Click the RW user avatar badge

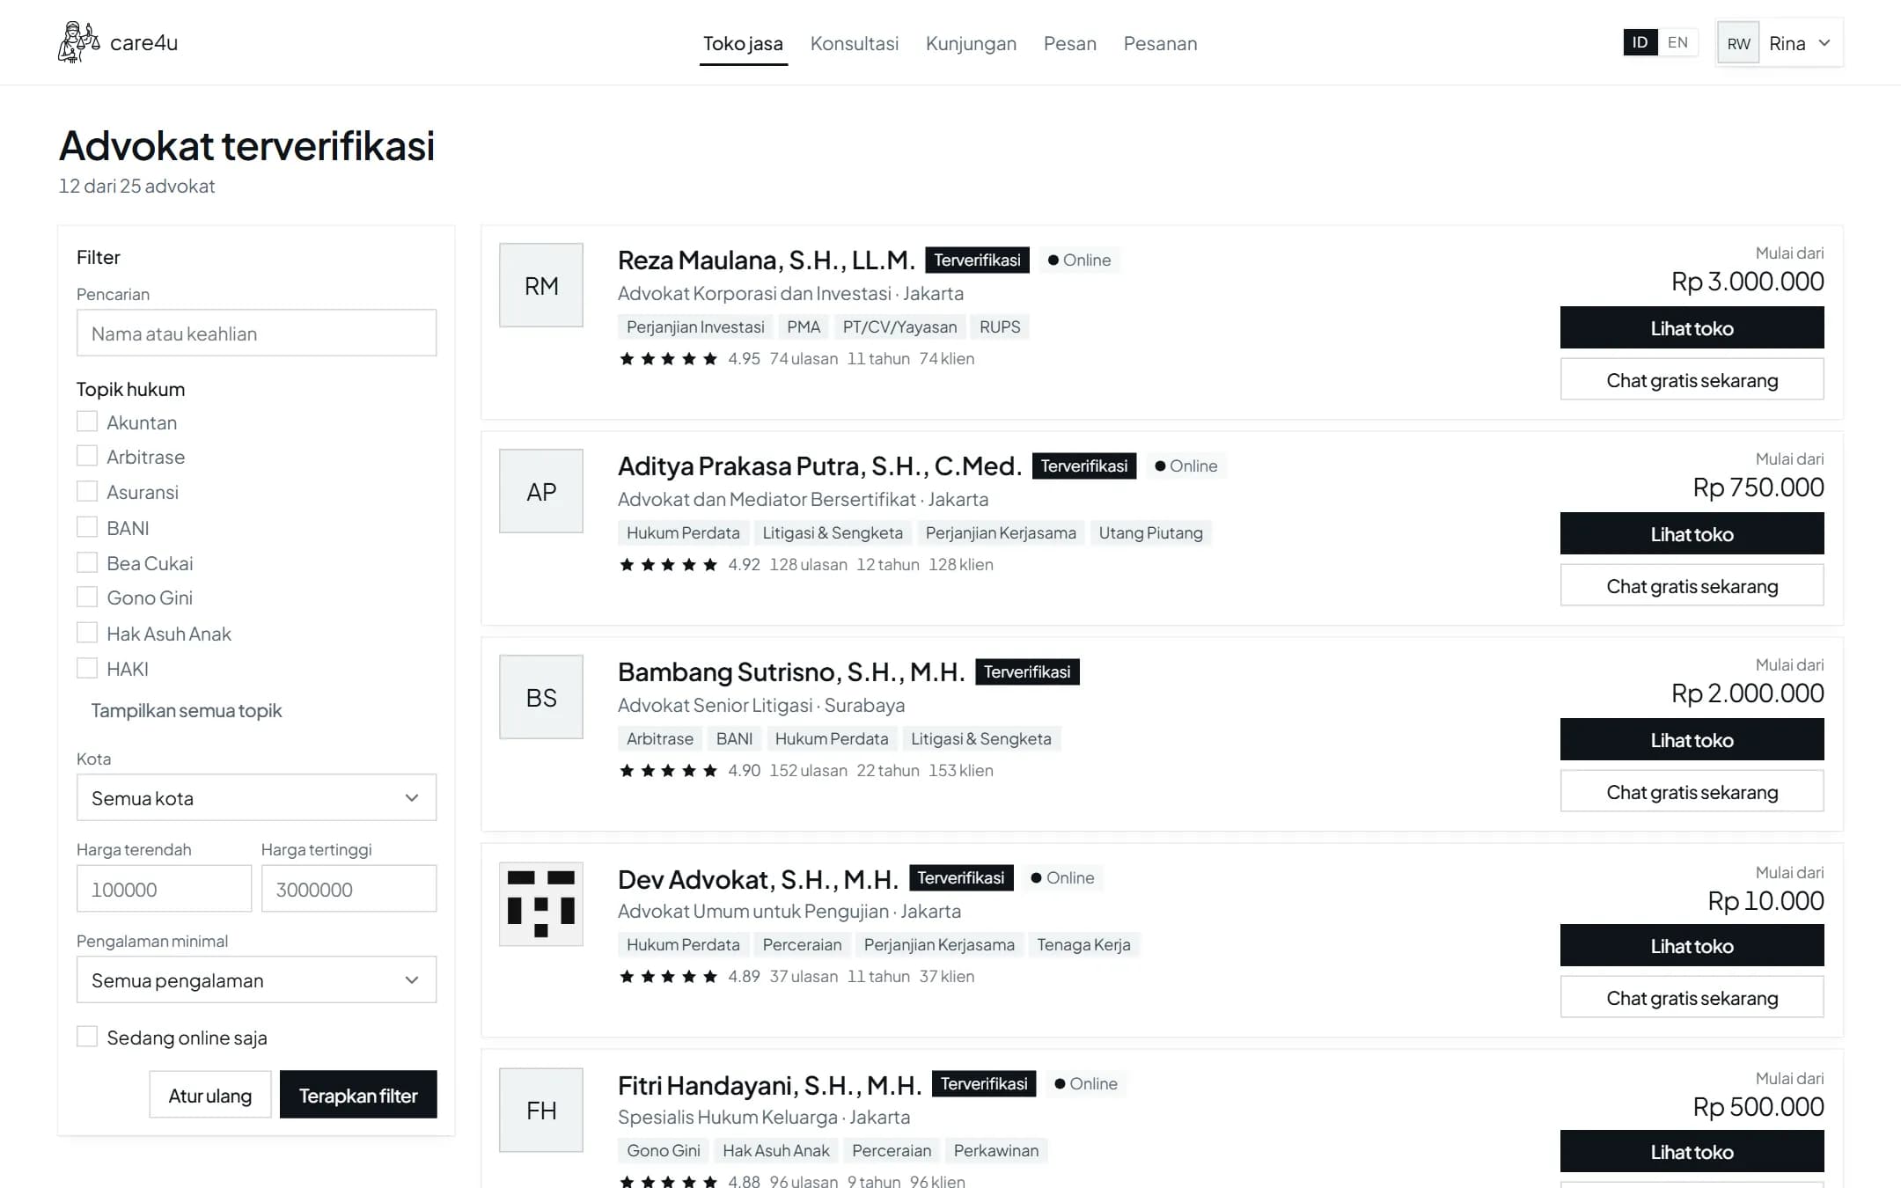pos(1738,43)
